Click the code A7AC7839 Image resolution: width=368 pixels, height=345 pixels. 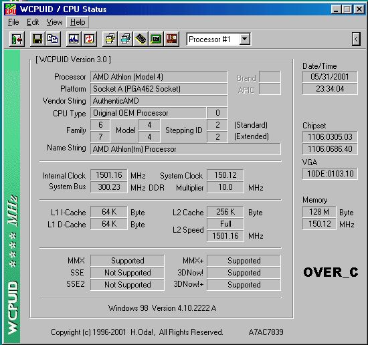pos(266,332)
